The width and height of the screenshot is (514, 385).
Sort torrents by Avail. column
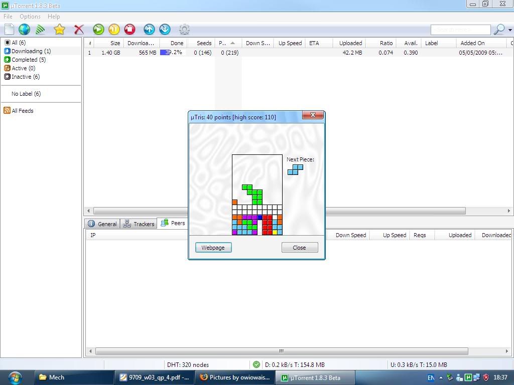coord(409,43)
